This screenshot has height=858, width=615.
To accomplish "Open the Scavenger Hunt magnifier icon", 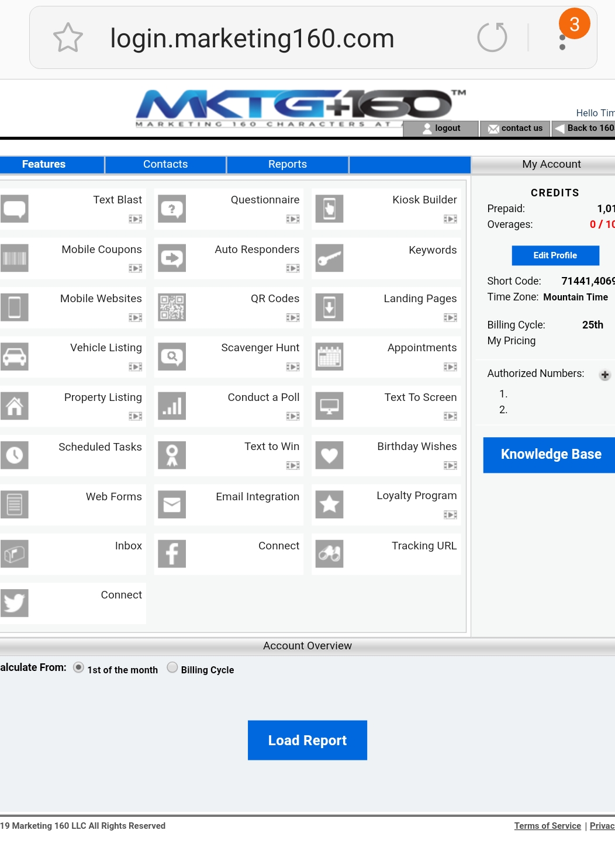I will tap(172, 357).
